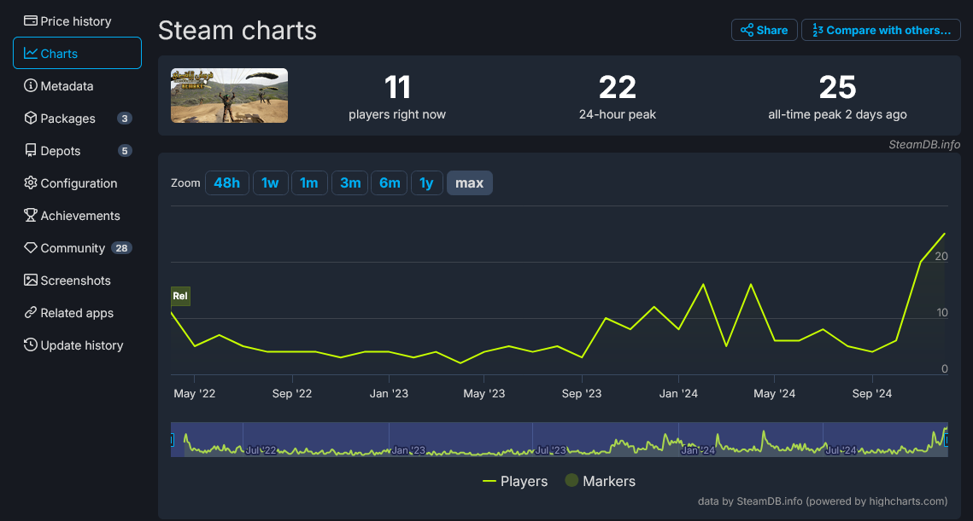Click the Community diamond icon
973x521 pixels.
point(31,247)
